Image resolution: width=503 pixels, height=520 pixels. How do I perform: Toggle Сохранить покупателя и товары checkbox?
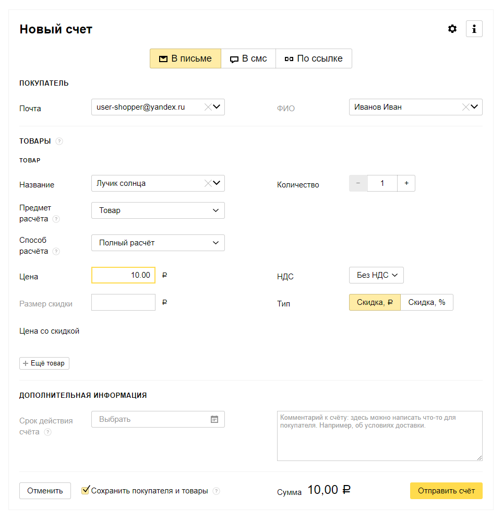point(85,490)
